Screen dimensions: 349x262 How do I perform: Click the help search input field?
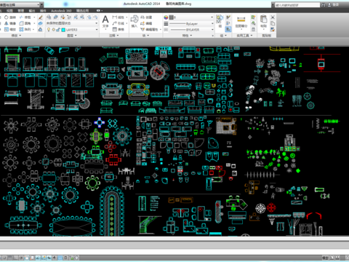297,5
